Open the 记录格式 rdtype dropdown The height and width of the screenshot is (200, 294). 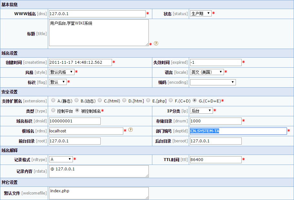pyautogui.click(x=61, y=159)
